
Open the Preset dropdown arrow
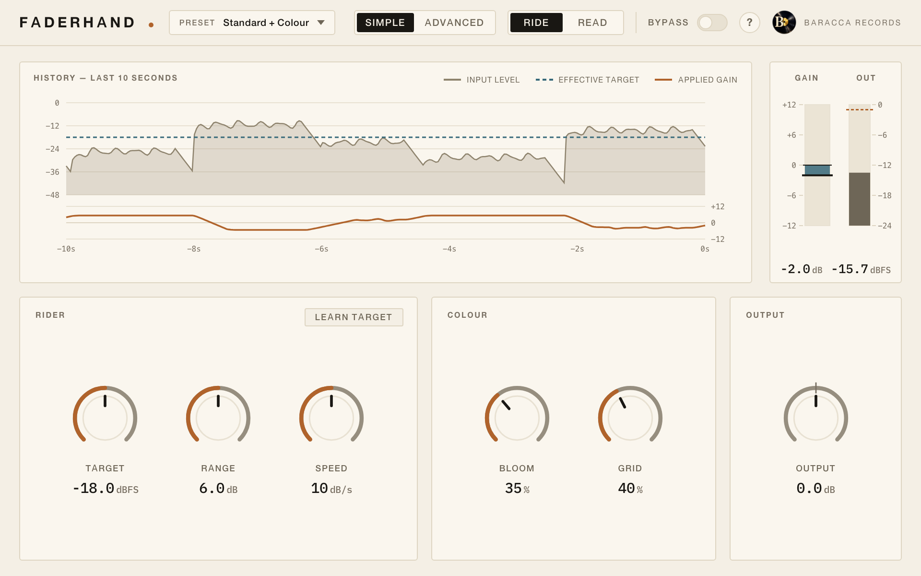point(321,23)
